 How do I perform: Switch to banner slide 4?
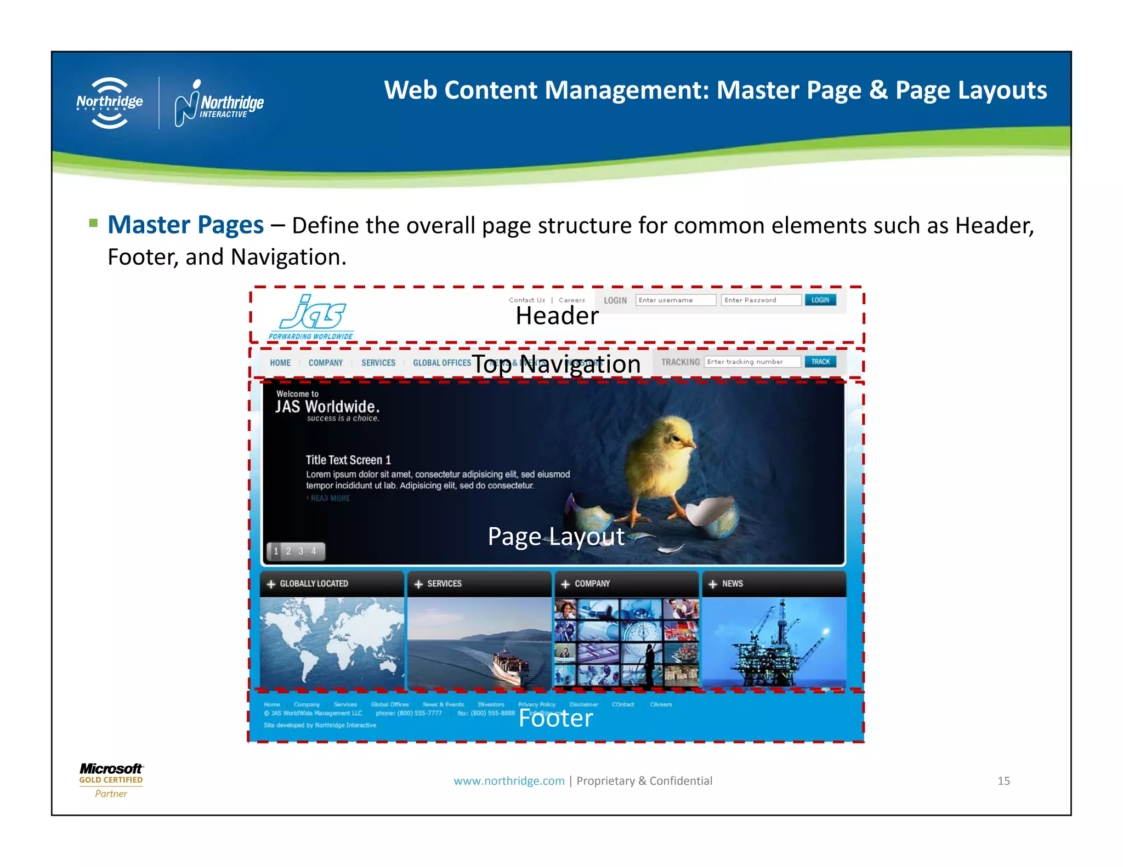pyautogui.click(x=314, y=551)
